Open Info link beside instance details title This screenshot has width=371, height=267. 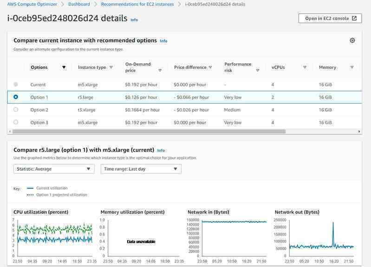click(x=134, y=20)
